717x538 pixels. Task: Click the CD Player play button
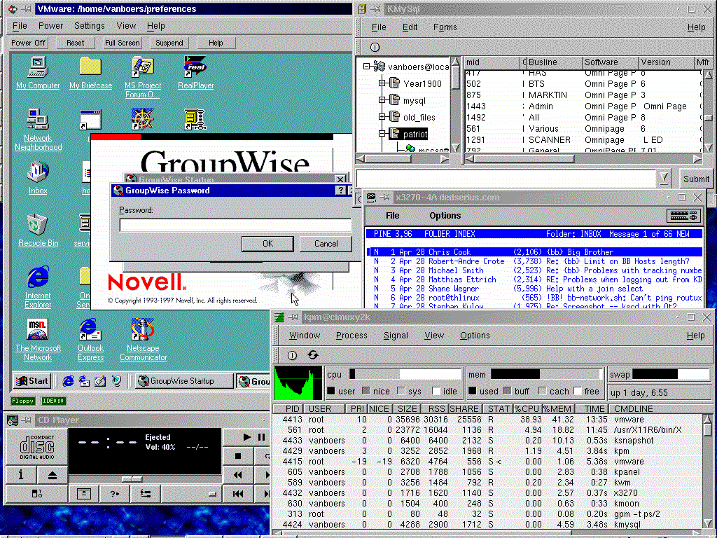(246, 437)
